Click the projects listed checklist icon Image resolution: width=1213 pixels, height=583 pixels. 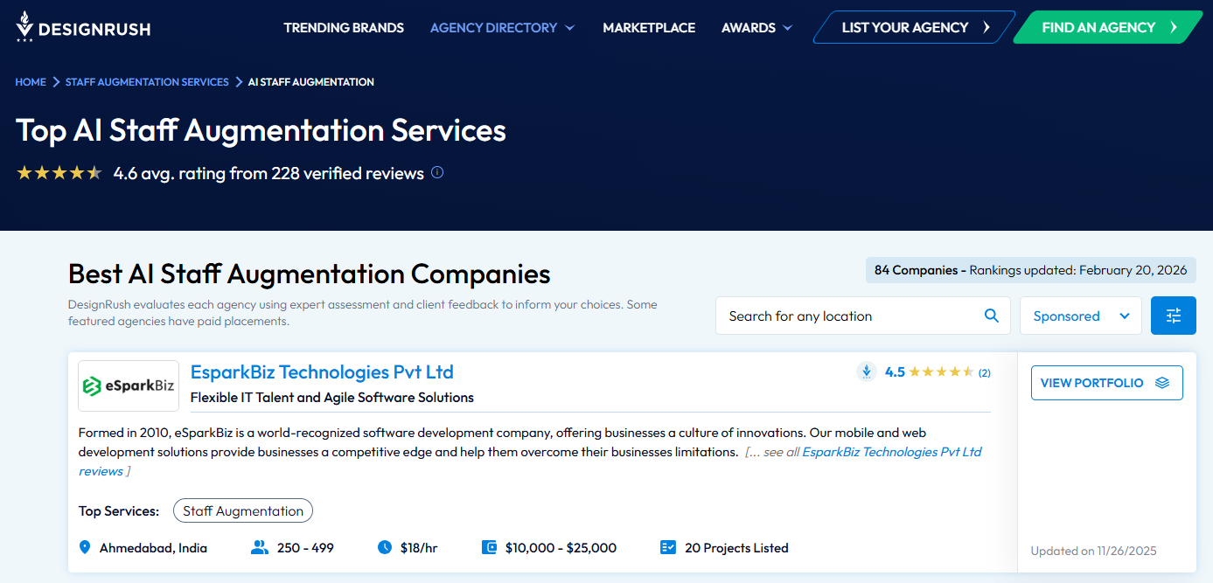[668, 548]
